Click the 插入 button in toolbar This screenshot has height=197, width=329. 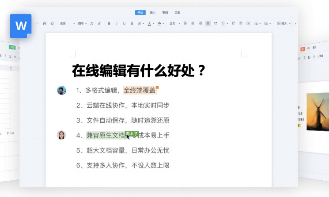pos(283,23)
